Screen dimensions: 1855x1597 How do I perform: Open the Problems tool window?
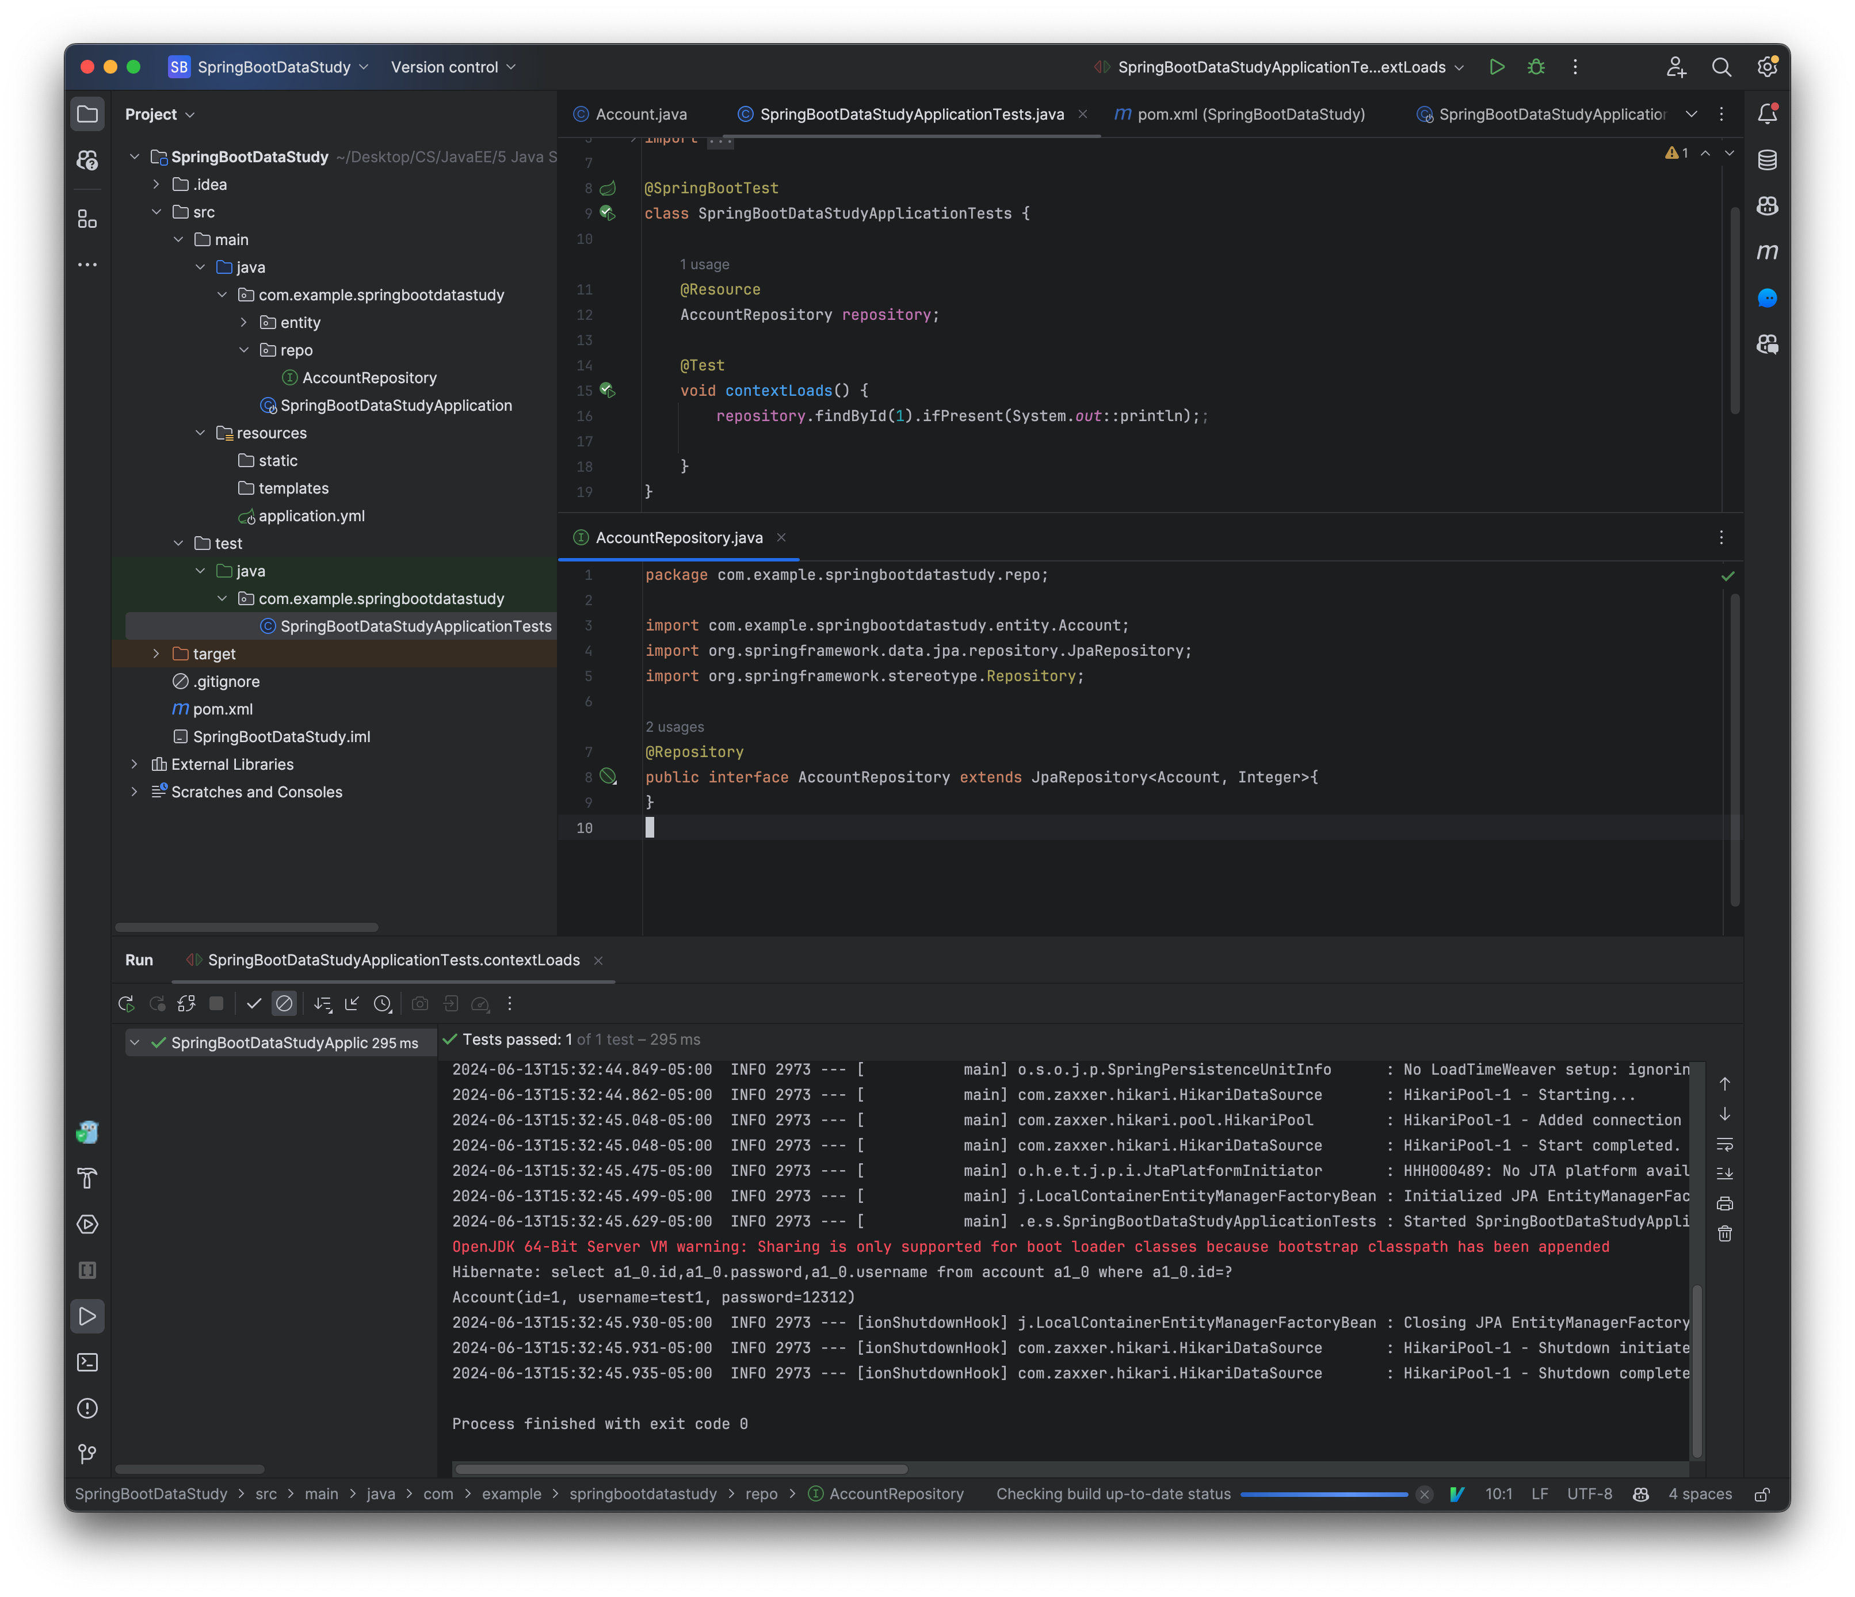point(87,1408)
